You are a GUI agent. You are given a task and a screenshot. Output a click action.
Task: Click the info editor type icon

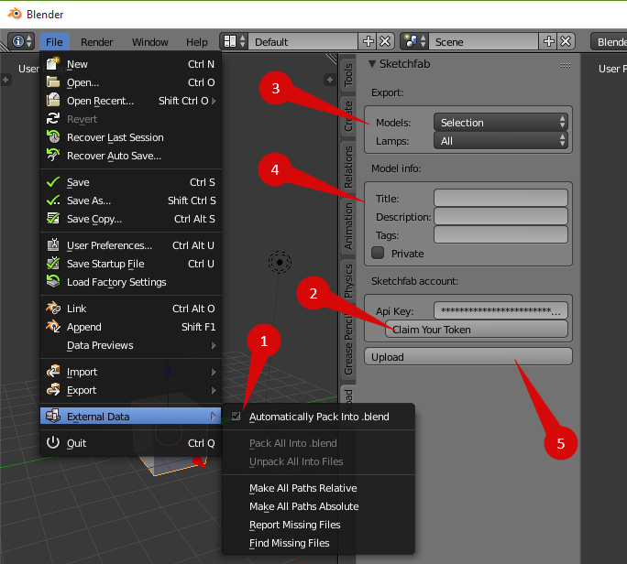[x=22, y=41]
